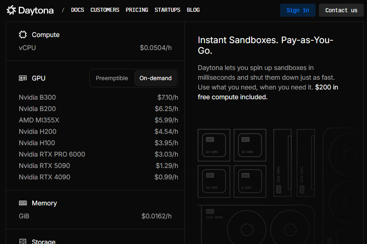Click the $3.03/h price
This screenshot has height=244, width=367.
tap(166, 155)
